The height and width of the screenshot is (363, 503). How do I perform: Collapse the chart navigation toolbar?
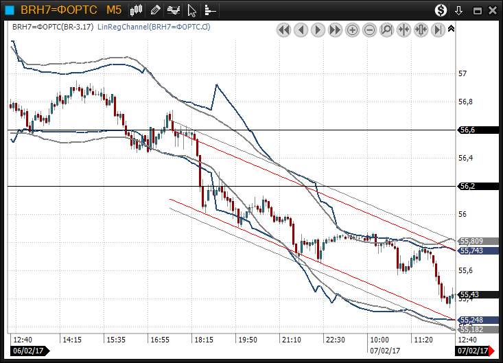coord(451,29)
